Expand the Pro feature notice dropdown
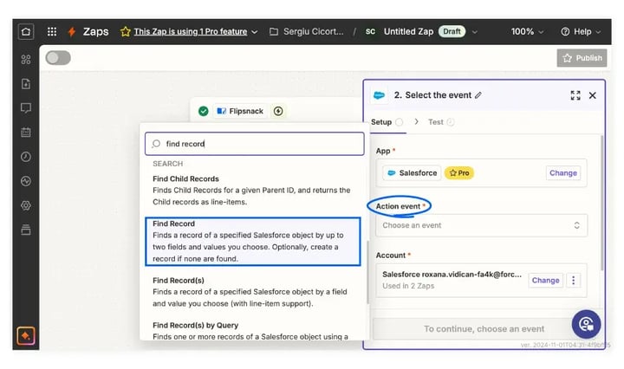The image size is (624, 369). tap(255, 32)
